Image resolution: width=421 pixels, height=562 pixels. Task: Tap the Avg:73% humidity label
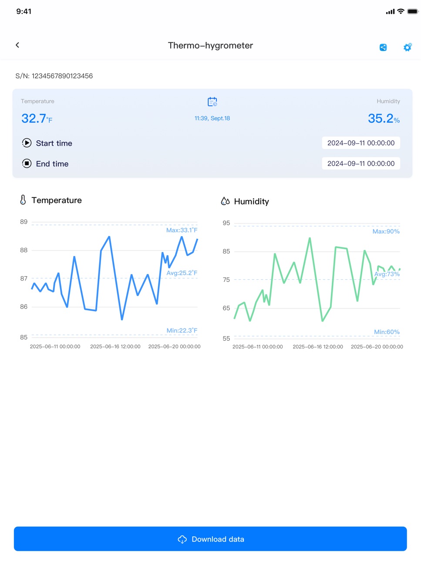click(x=387, y=274)
